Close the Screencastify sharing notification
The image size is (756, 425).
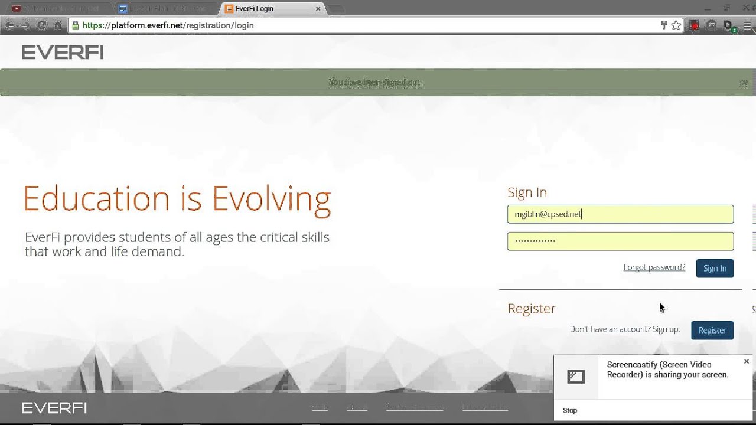(746, 361)
